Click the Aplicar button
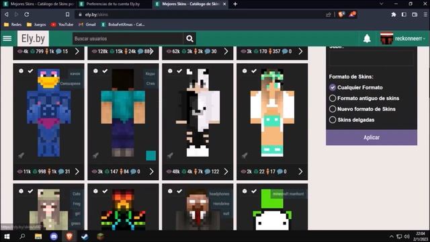Viewport: 430px width, 242px height. 372,137
